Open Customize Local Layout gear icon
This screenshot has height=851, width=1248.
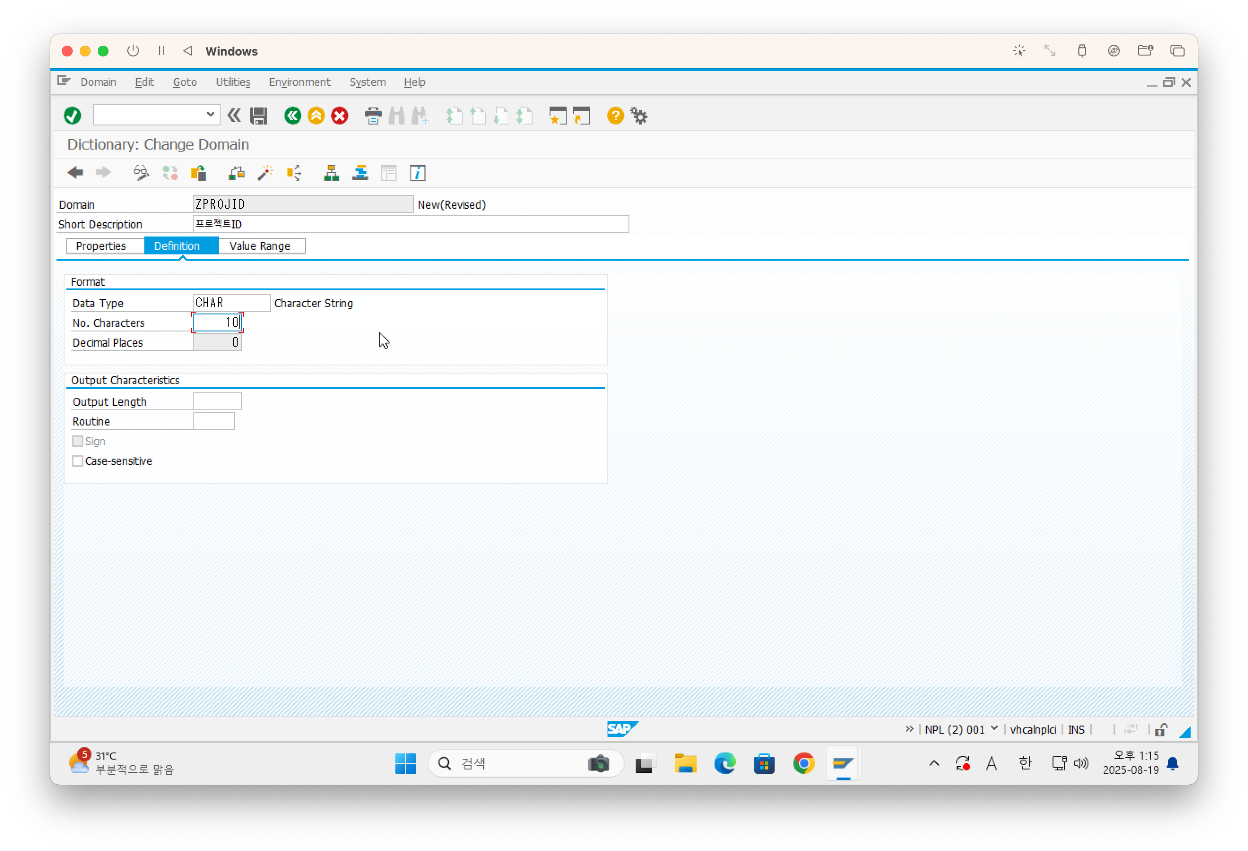point(639,116)
